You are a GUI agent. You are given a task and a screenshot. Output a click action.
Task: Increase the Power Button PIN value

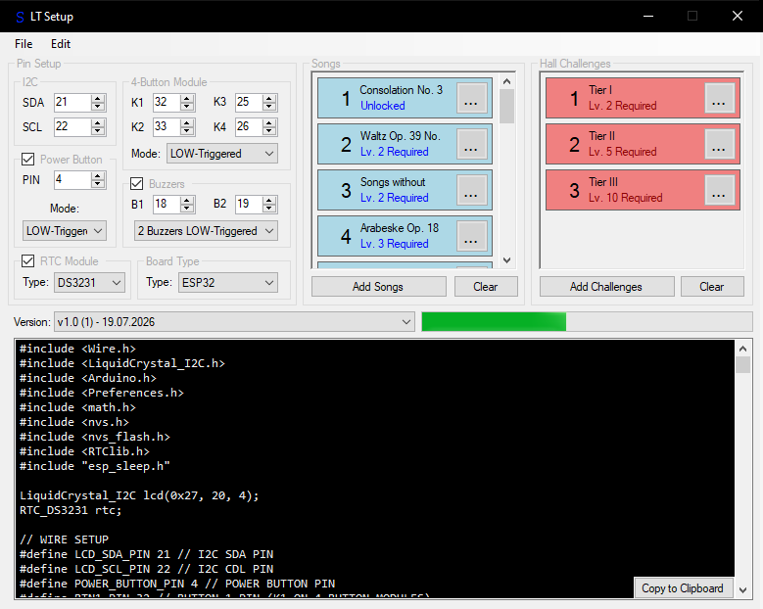pyautogui.click(x=98, y=175)
